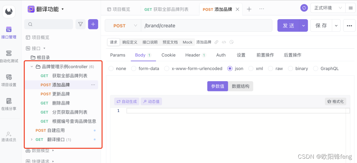This screenshot has width=357, height=163.
Task: Click the generate code icon
Action: point(224,42)
